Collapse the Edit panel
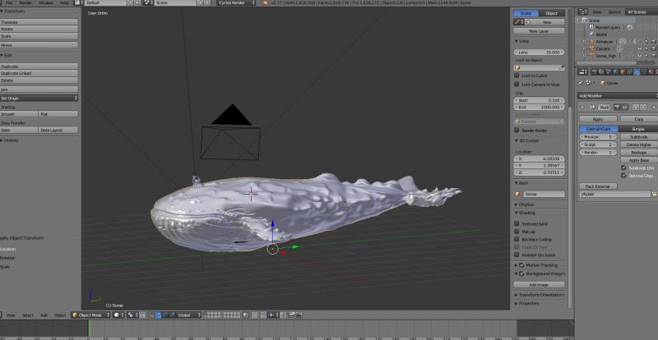Viewport: 658px width, 340px height. tap(7, 55)
